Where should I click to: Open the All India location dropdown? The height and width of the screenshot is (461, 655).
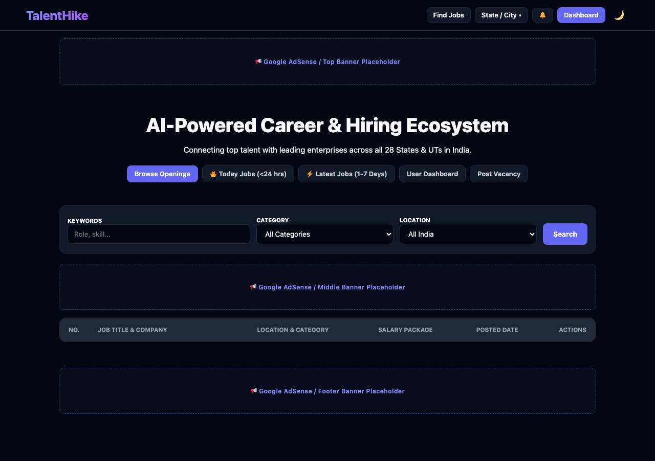(x=468, y=234)
